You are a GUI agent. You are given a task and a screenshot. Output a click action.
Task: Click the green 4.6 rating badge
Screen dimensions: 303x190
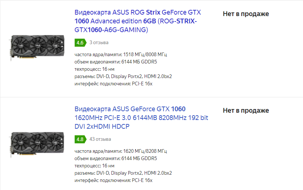[80, 43]
